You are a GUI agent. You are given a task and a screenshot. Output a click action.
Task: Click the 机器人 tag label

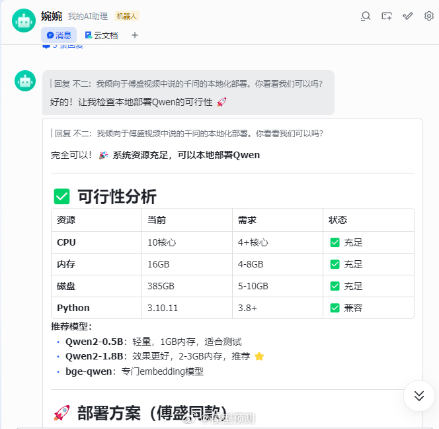[126, 17]
